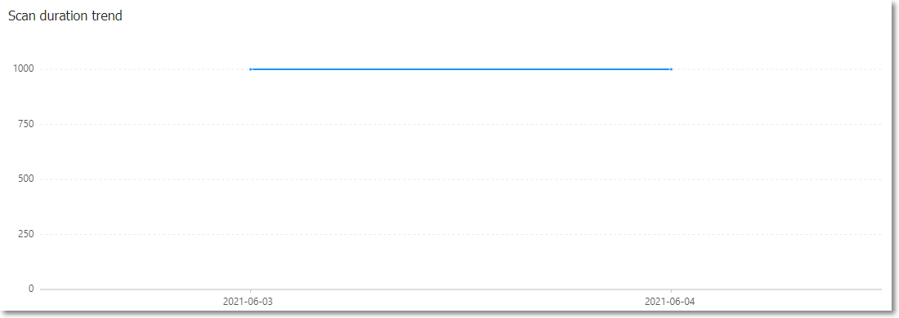
Task: Click the x-axis tick above 2021-06-04
Action: [671, 291]
